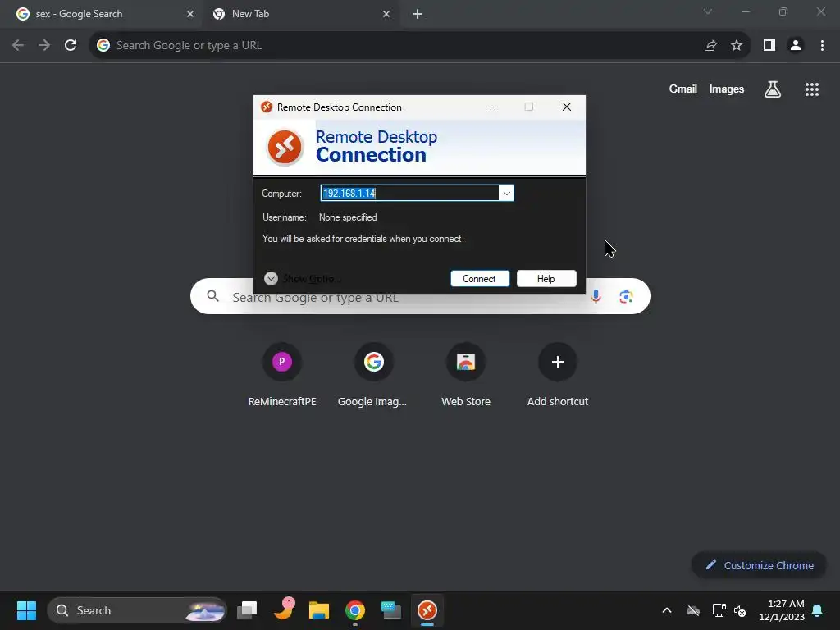Close the Remote Desktop Connection dialog

pos(566,107)
